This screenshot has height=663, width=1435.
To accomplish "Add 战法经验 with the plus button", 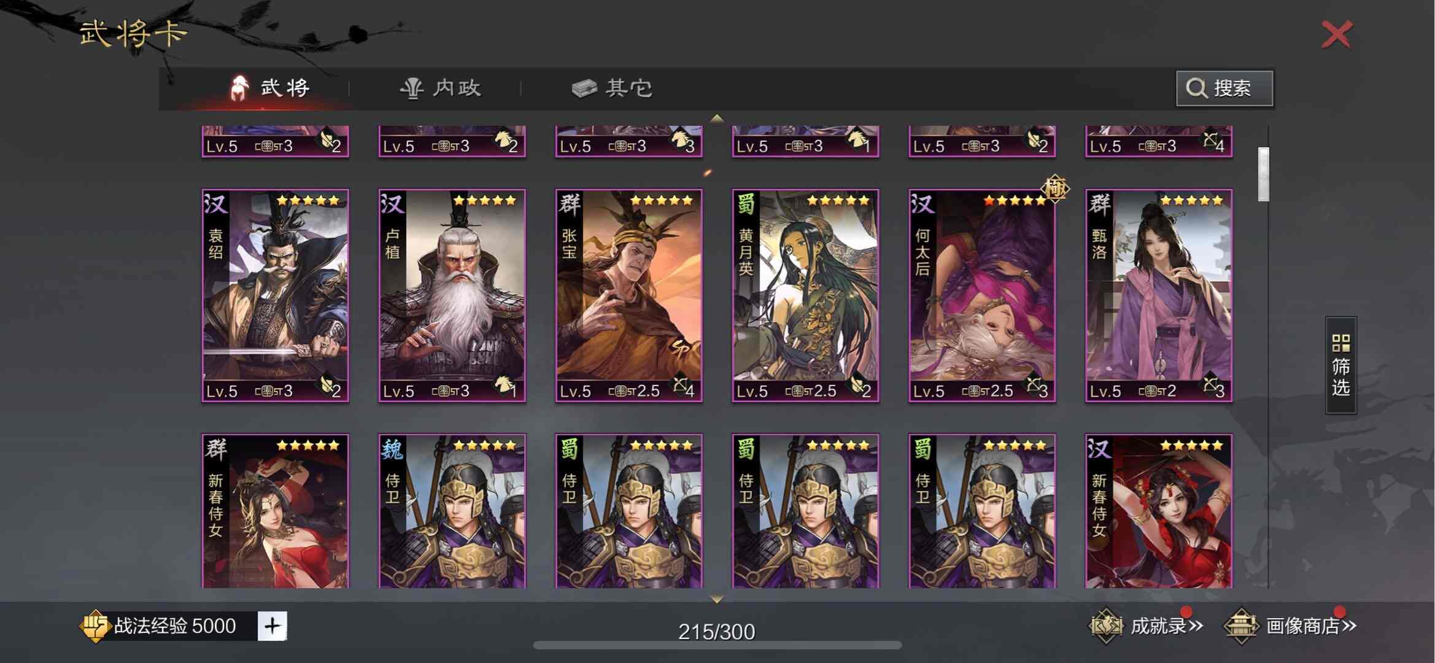I will coord(272,626).
